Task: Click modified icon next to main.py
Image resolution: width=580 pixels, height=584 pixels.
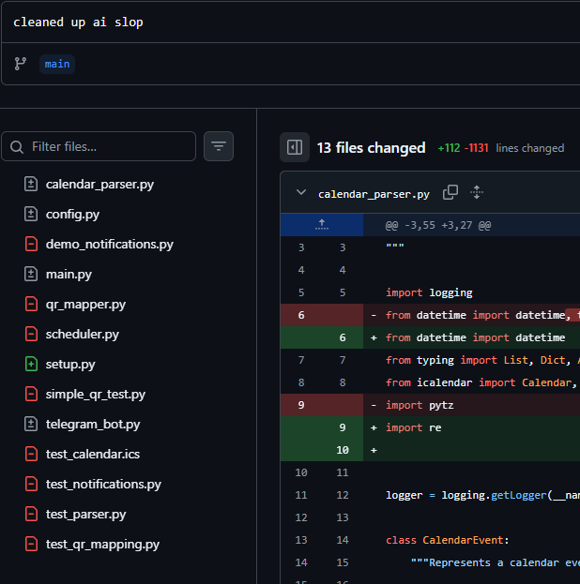Action: pos(31,274)
